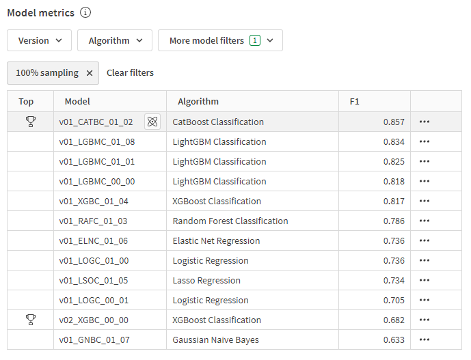Click F1 value 0.705

tap(394, 301)
